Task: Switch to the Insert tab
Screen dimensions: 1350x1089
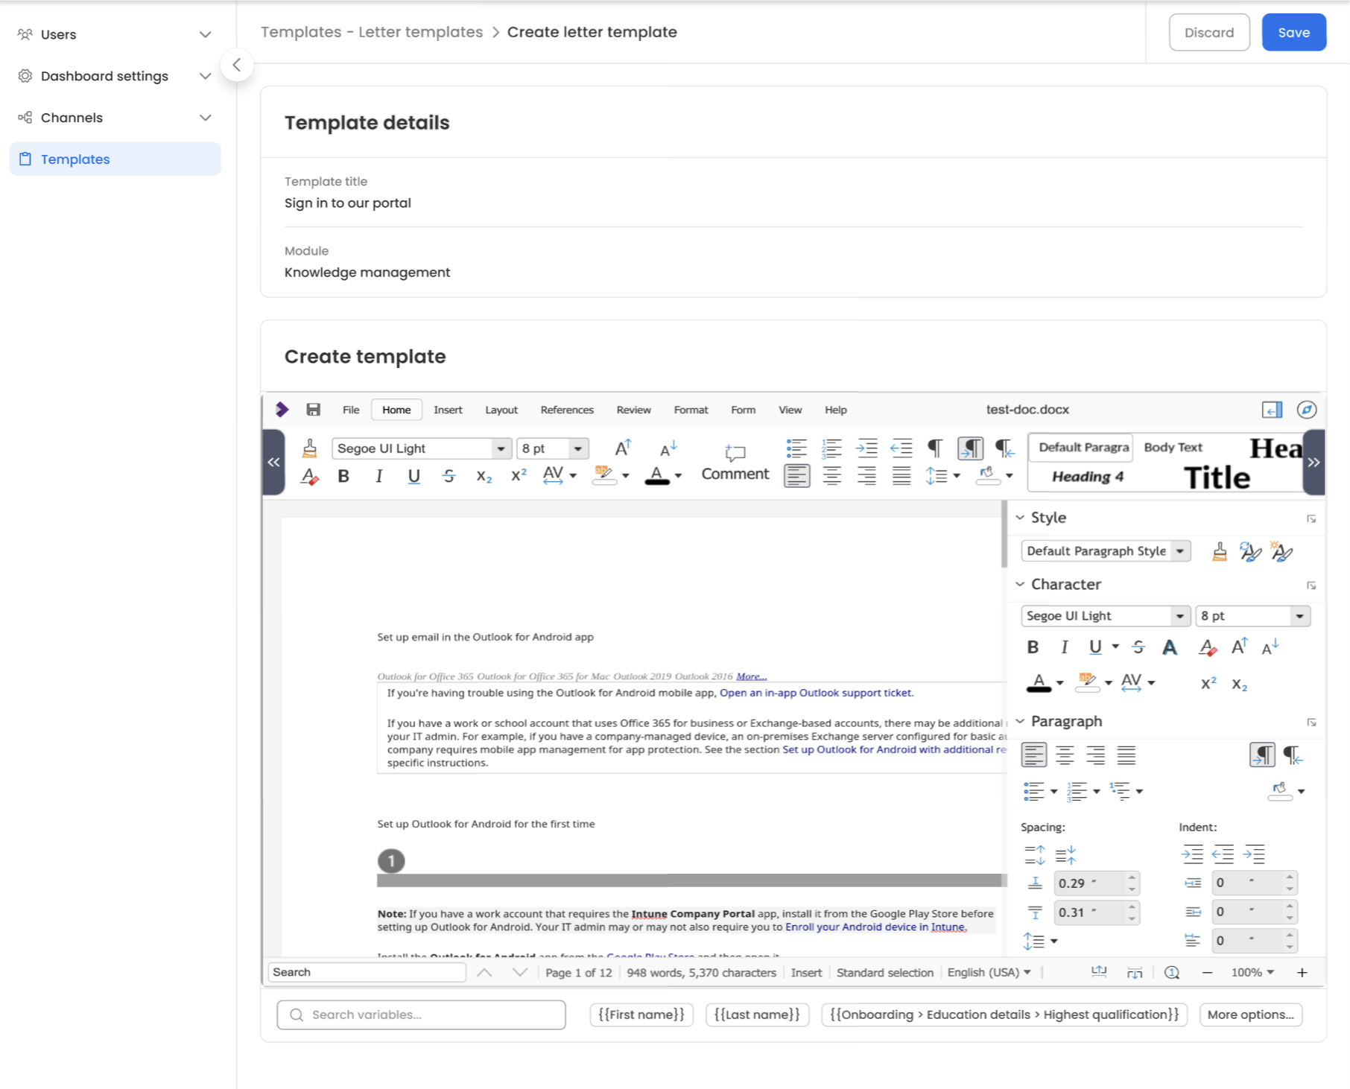Action: pos(448,410)
